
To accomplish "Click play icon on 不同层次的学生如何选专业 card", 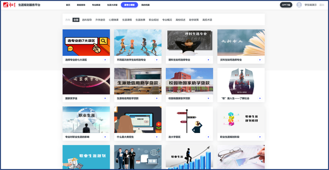I will (x=157, y=60).
